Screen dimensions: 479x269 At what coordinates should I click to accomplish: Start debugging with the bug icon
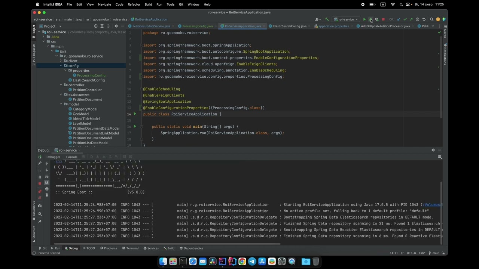(x=371, y=19)
